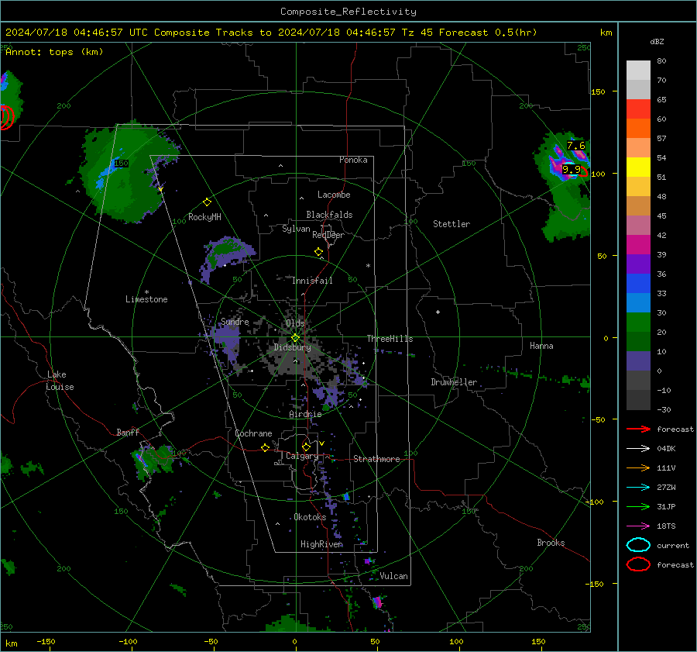
Task: Click the Innisfail city label
Action: pyautogui.click(x=312, y=281)
